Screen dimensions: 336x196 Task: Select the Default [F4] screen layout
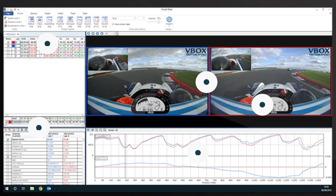31,20
